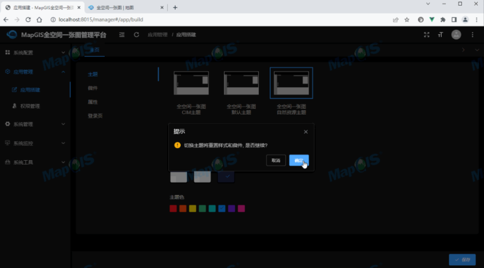Pick the orange theme color
The width and height of the screenshot is (484, 268).
pyautogui.click(x=183, y=208)
